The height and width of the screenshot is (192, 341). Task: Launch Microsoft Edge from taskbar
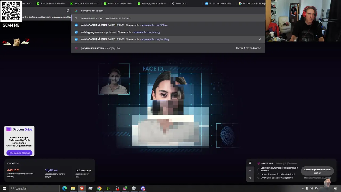coord(64,189)
